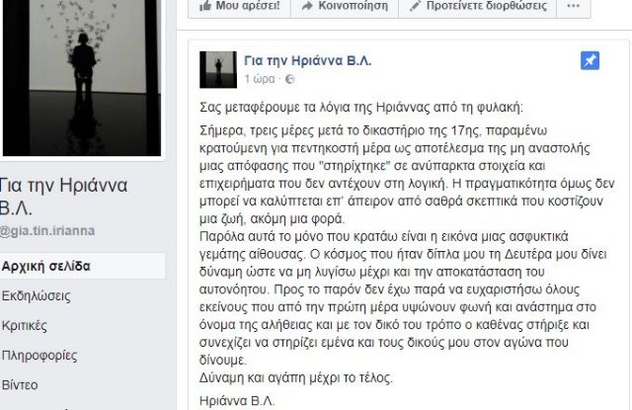Image resolution: width=632 pixels, height=410 pixels.
Task: Click the globe privacy icon next to 1 ώρα
Action: pos(289,79)
